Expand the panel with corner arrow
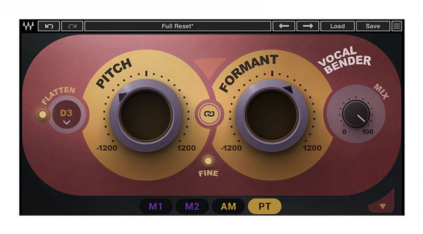The width and height of the screenshot is (423, 234). [382, 207]
